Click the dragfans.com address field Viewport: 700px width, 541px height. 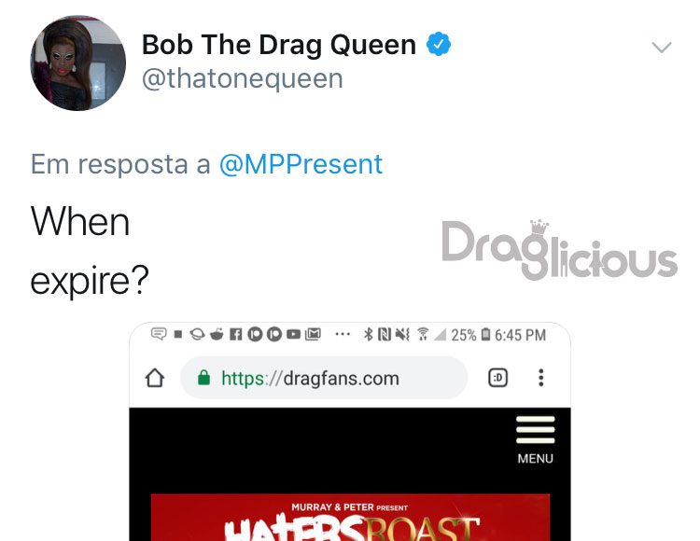(324, 378)
